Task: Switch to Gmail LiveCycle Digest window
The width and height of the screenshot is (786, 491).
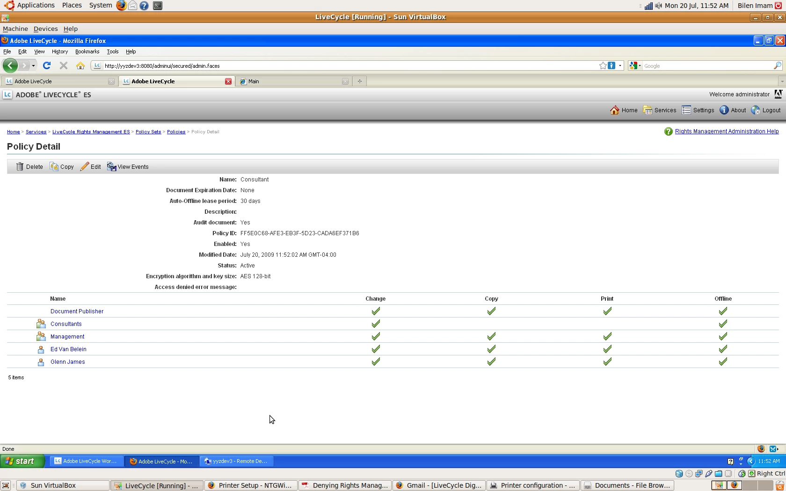Action: click(439, 485)
